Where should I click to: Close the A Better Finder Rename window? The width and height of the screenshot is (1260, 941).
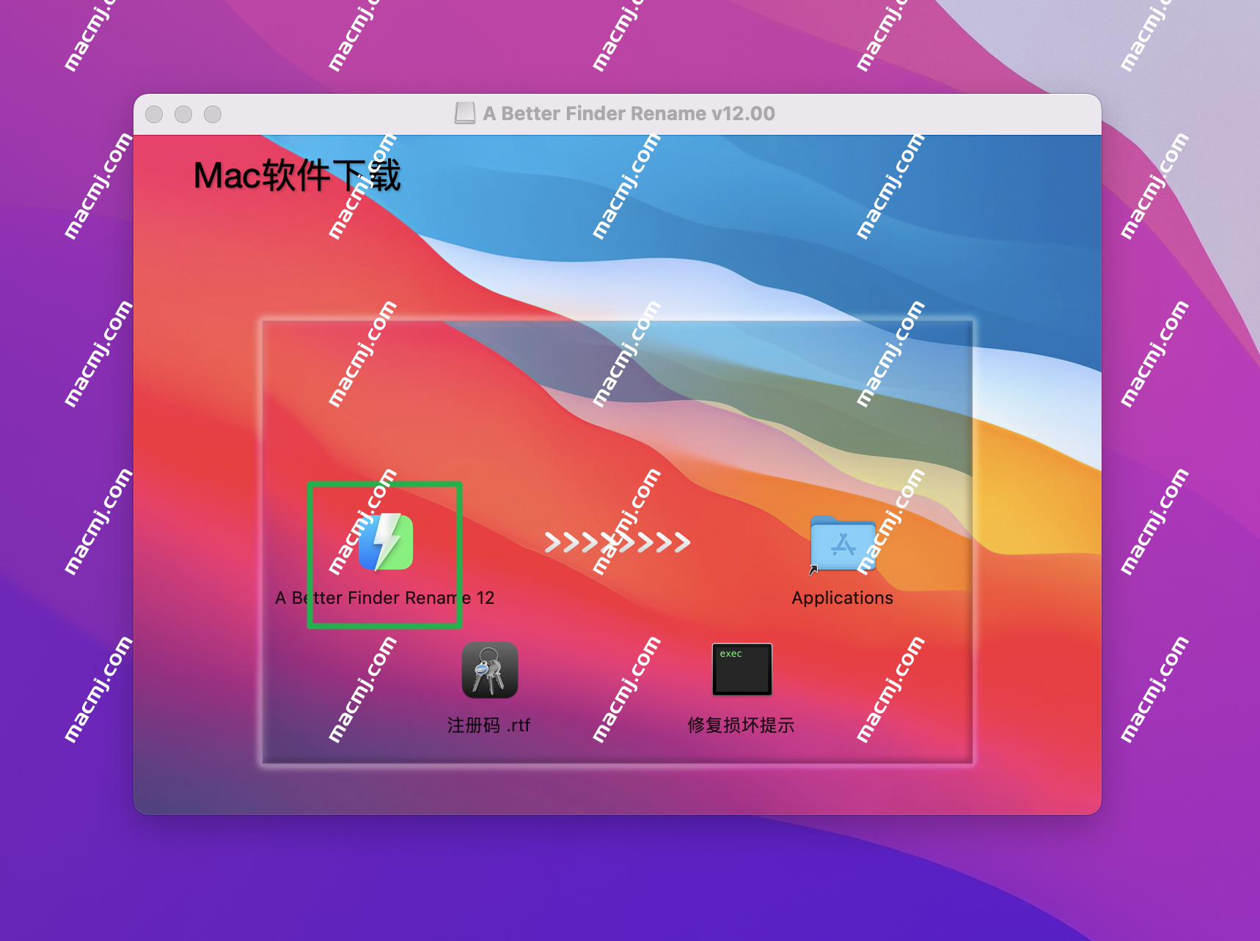click(154, 114)
